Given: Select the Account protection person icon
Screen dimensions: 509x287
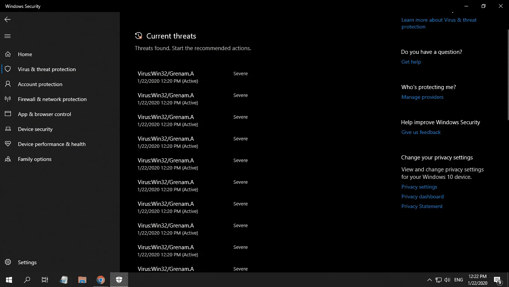Looking at the screenshot, I should pyautogui.click(x=8, y=84).
